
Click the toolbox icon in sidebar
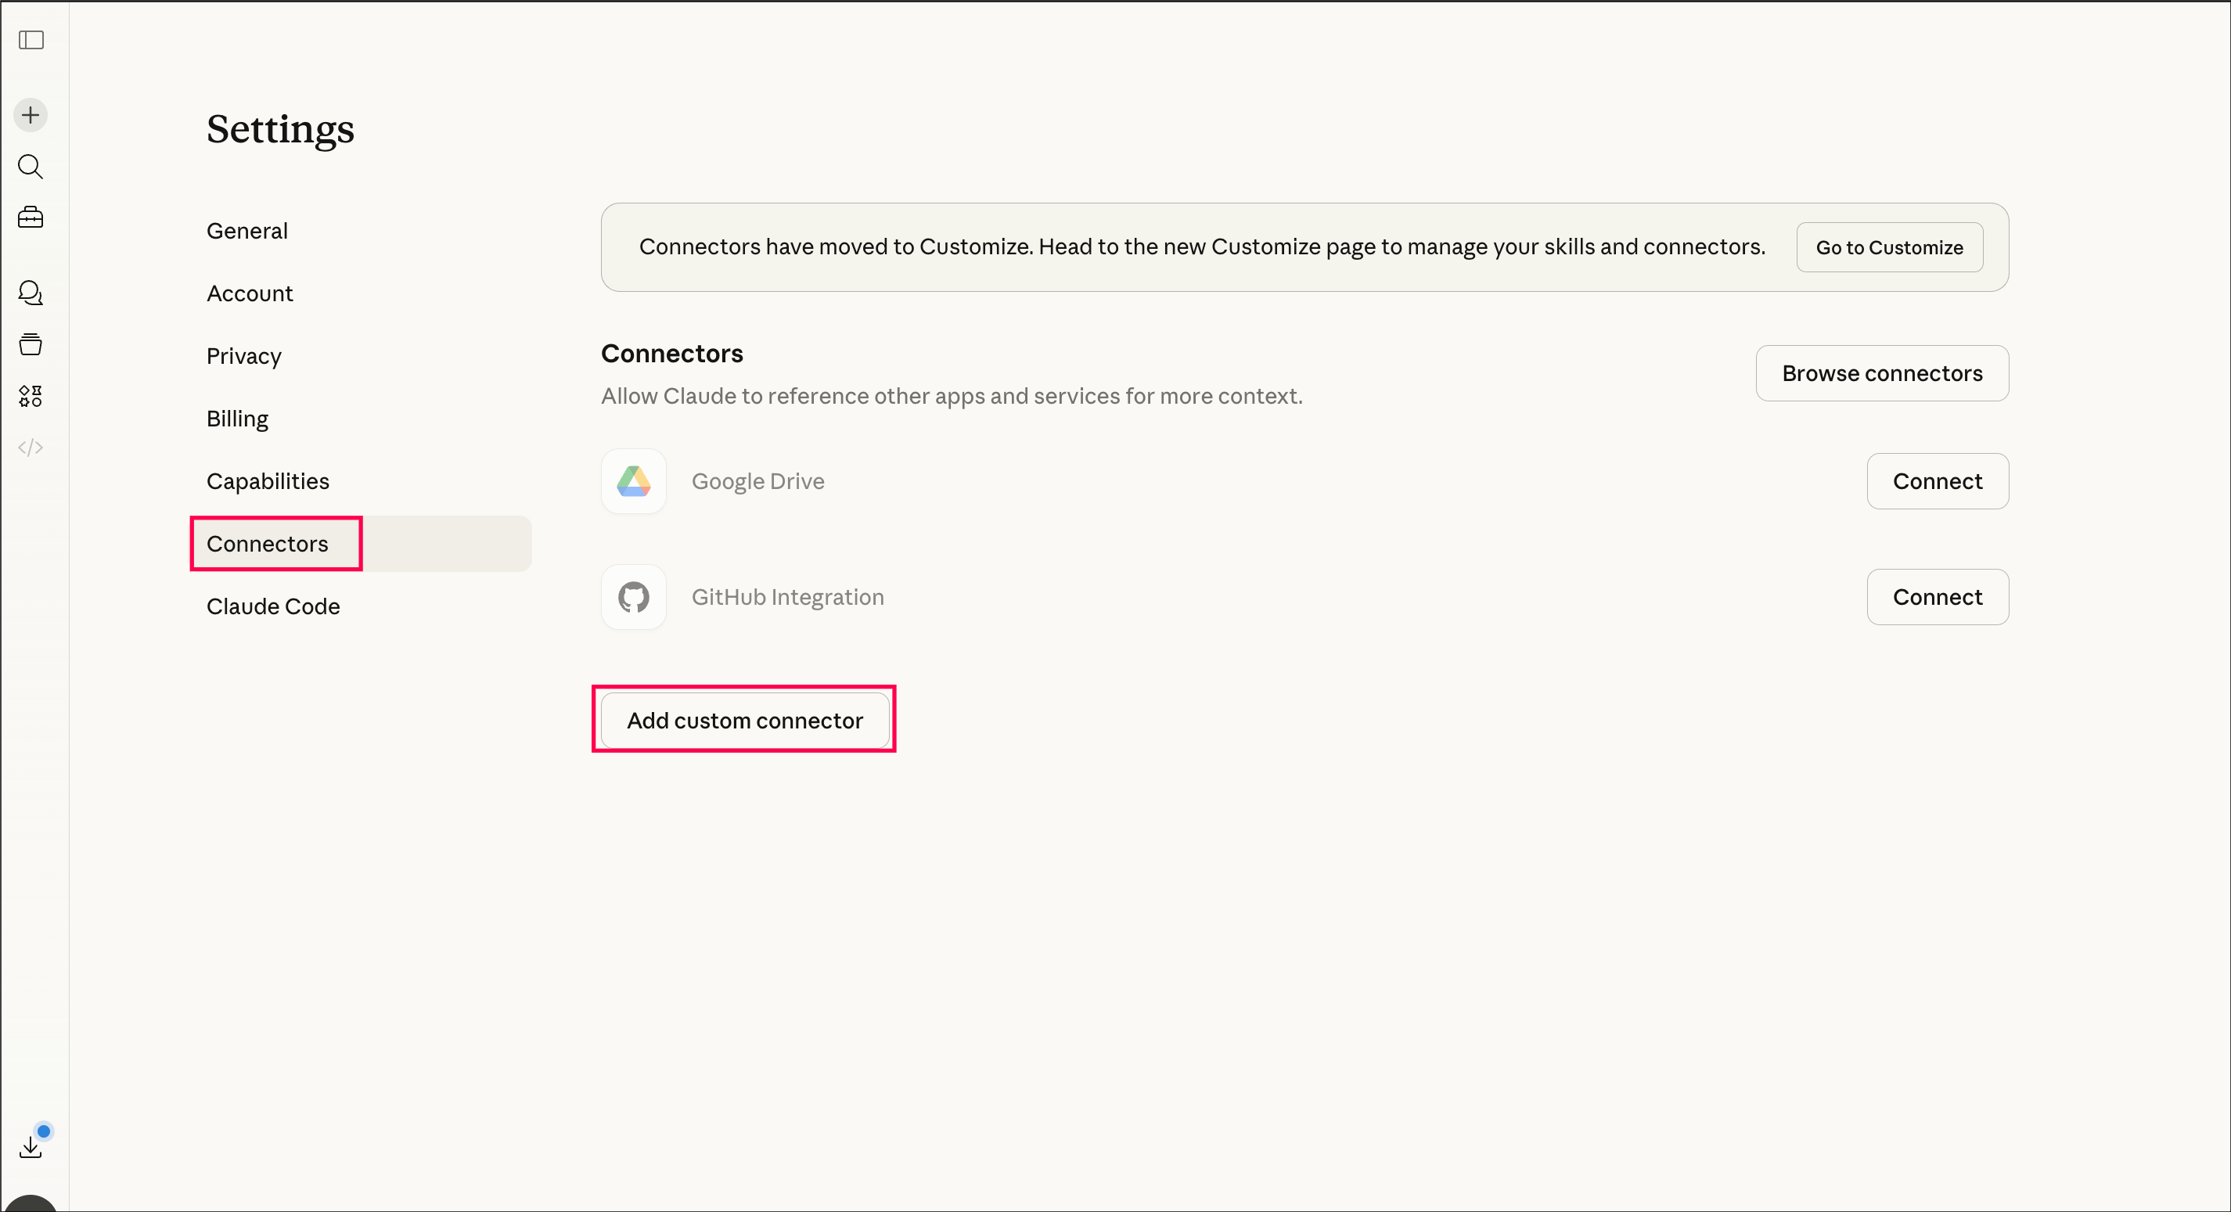pos(31,218)
